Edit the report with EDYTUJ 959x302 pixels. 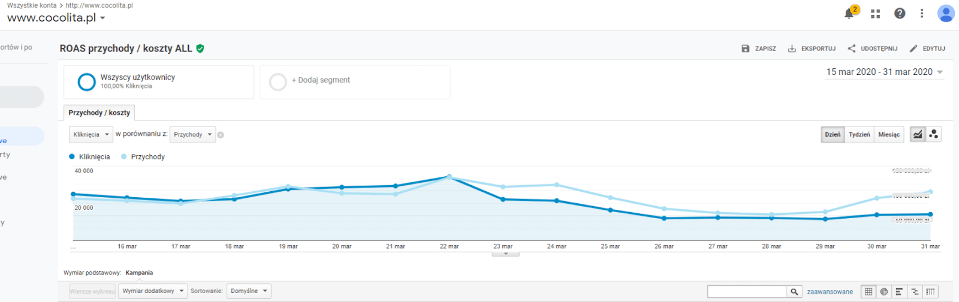tap(927, 49)
